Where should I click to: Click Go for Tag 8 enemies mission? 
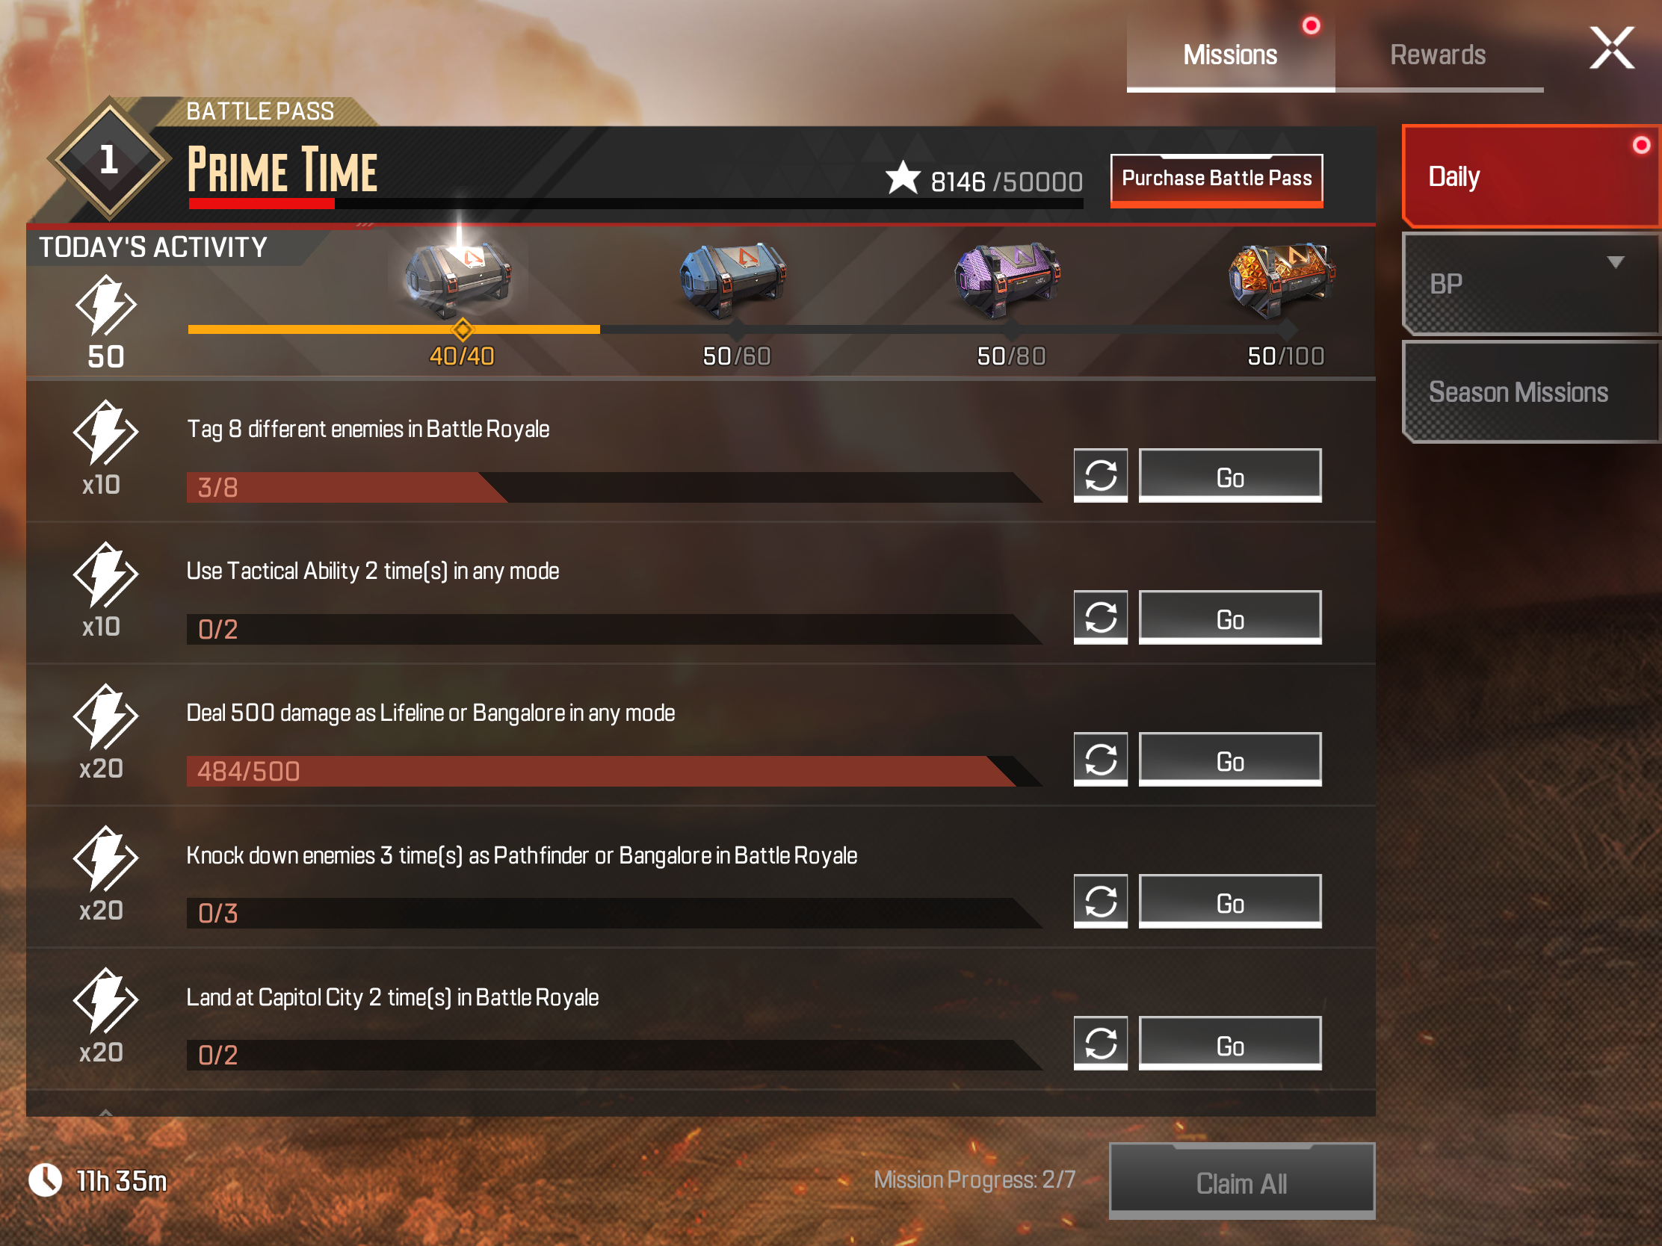click(1230, 475)
